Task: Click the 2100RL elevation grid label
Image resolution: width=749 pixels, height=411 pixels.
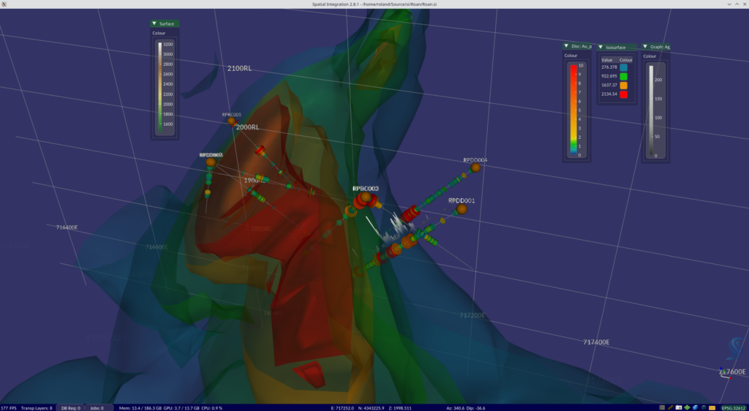Action: click(x=239, y=68)
